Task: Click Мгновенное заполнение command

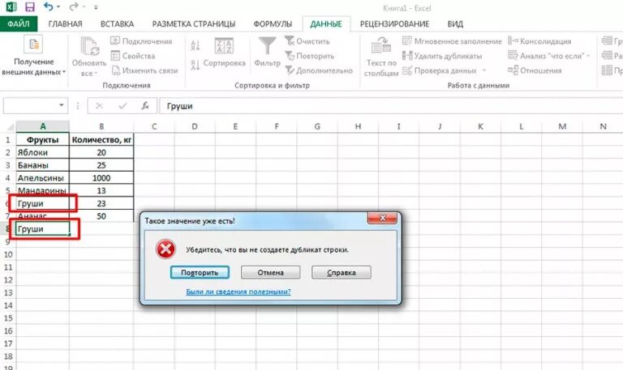Action: (x=452, y=41)
